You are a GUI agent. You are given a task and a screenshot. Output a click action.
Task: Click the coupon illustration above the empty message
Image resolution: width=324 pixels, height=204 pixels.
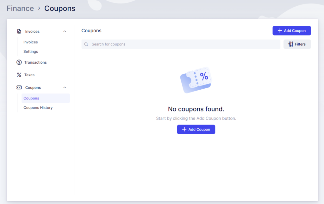(x=196, y=80)
